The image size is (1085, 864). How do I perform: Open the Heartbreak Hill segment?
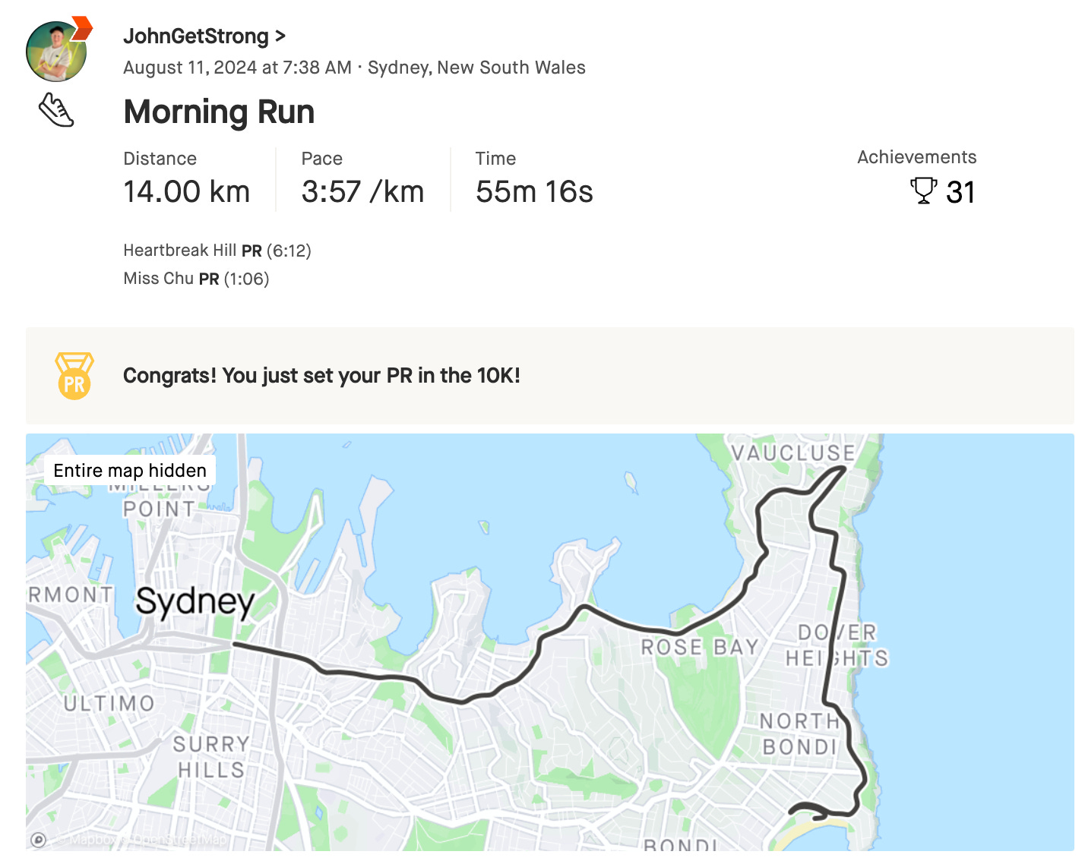click(179, 250)
